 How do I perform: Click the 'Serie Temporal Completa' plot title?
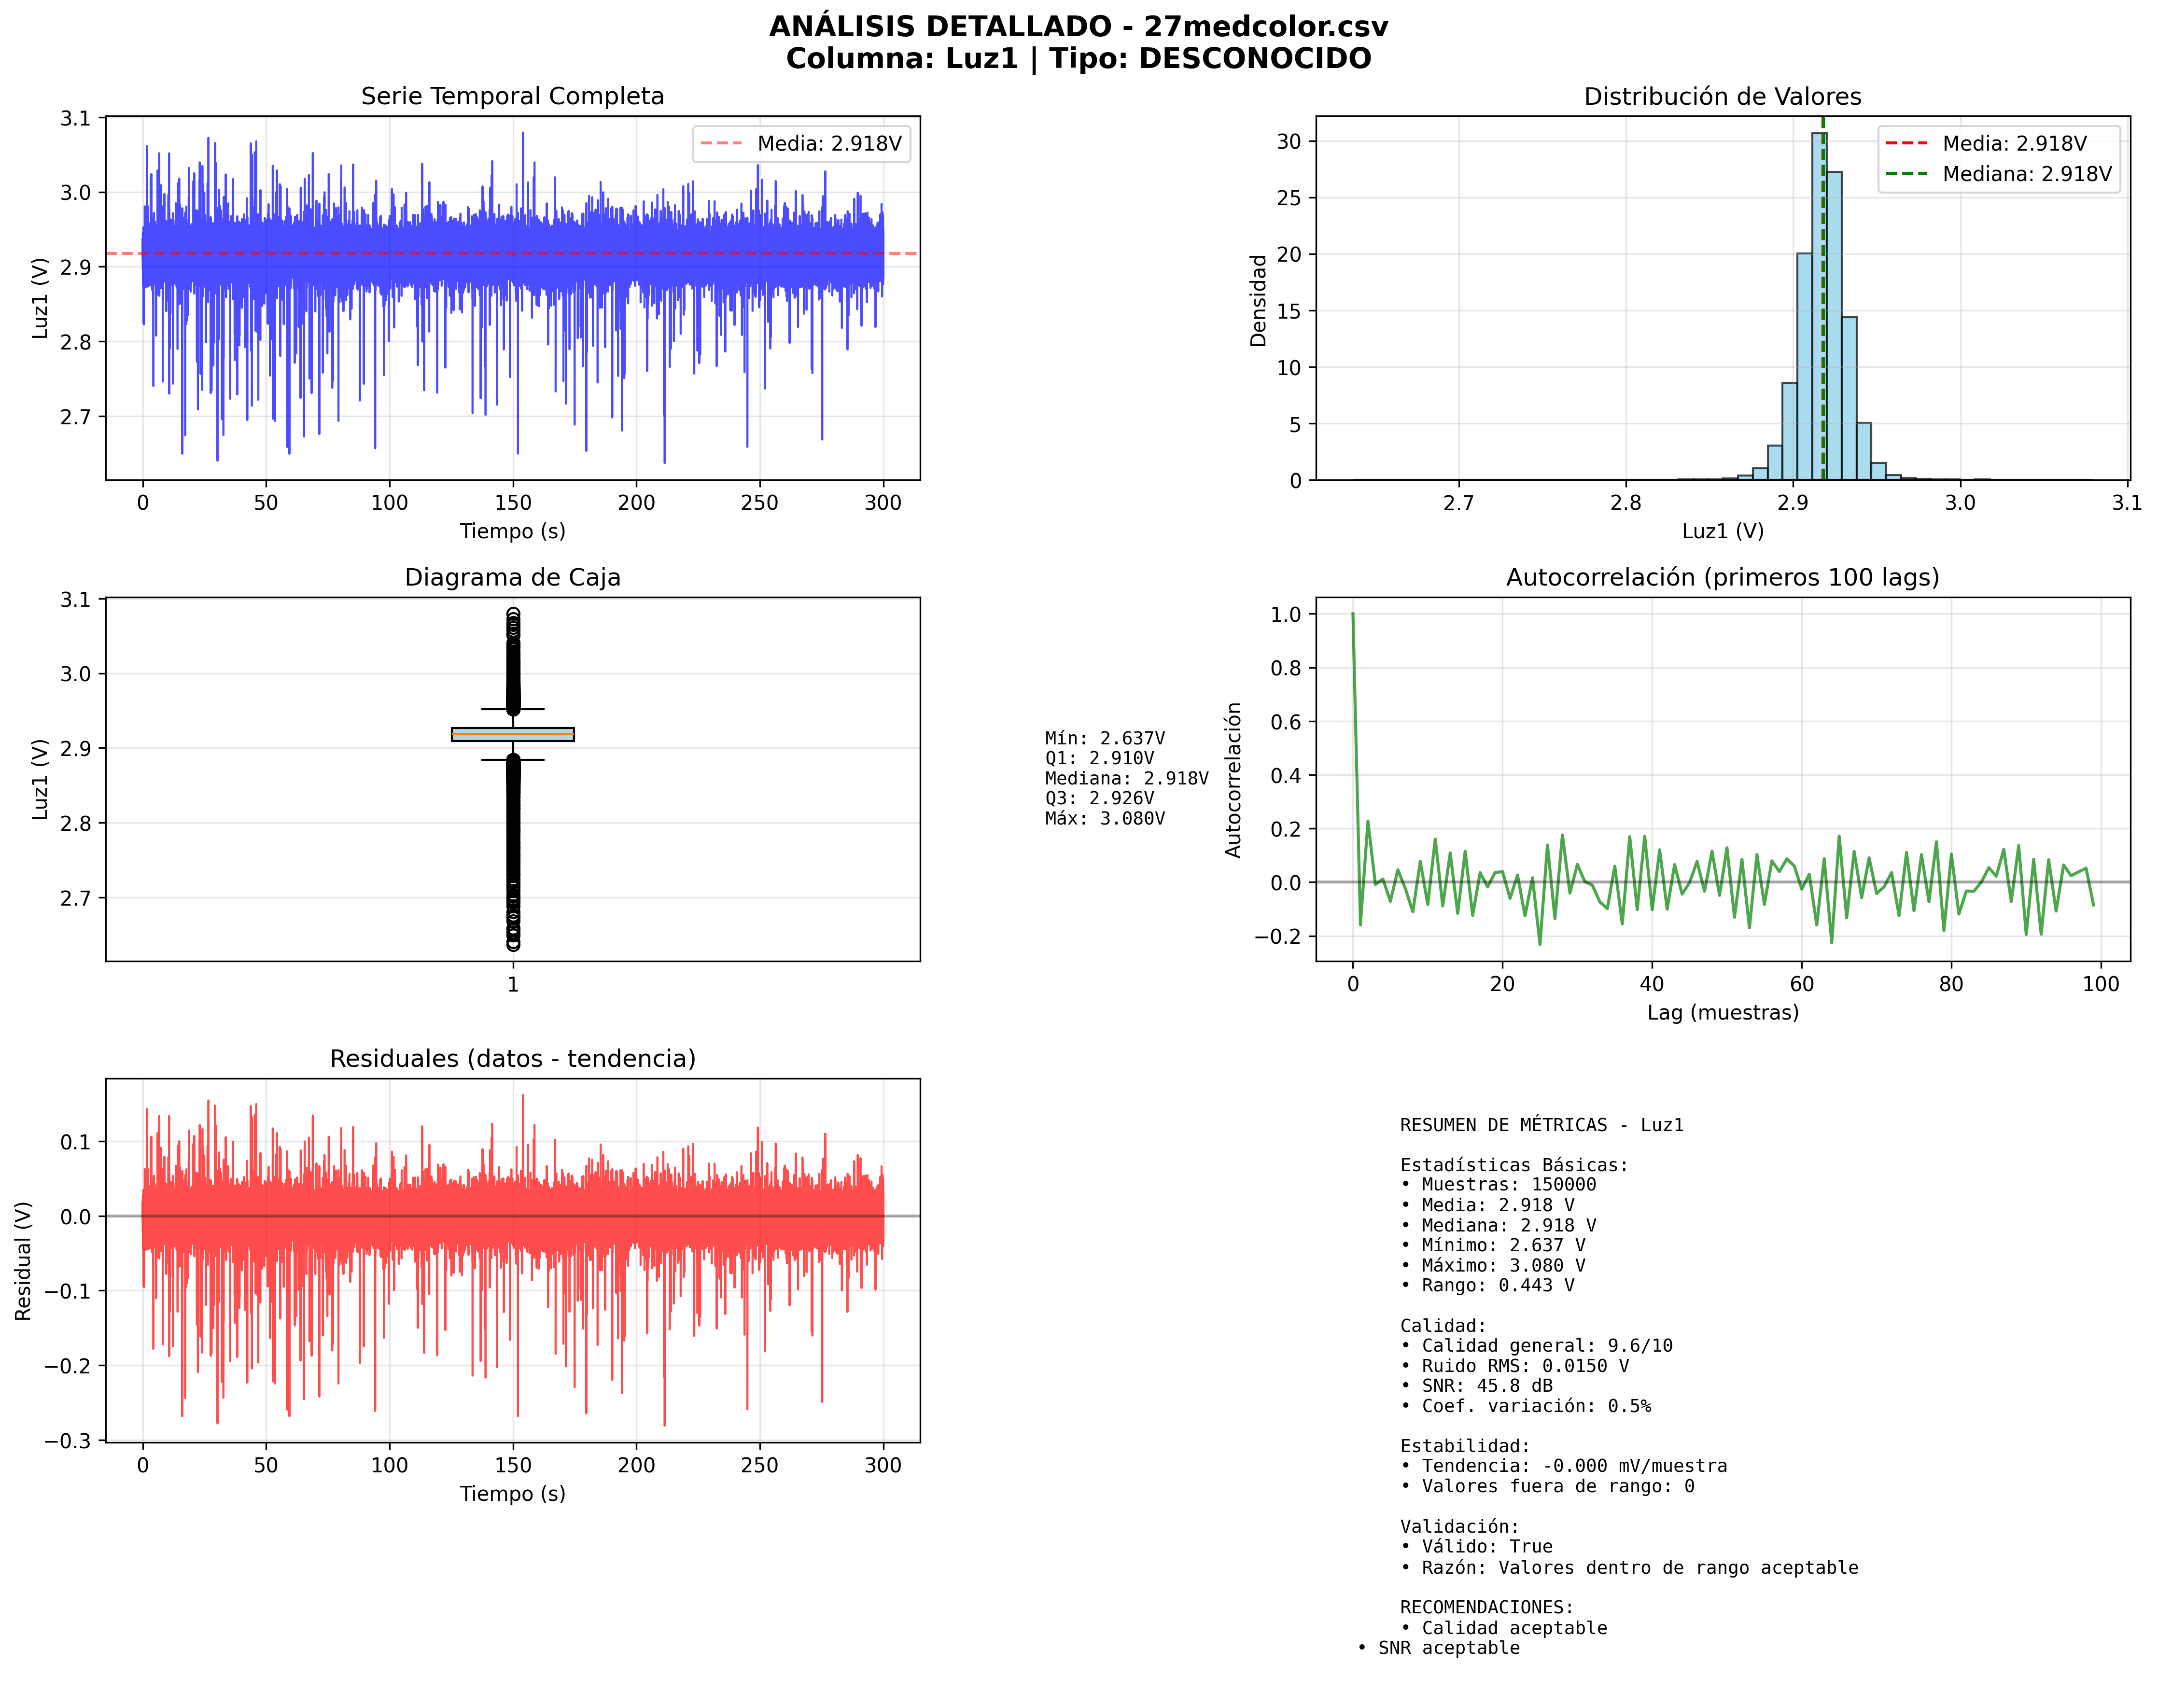(512, 96)
